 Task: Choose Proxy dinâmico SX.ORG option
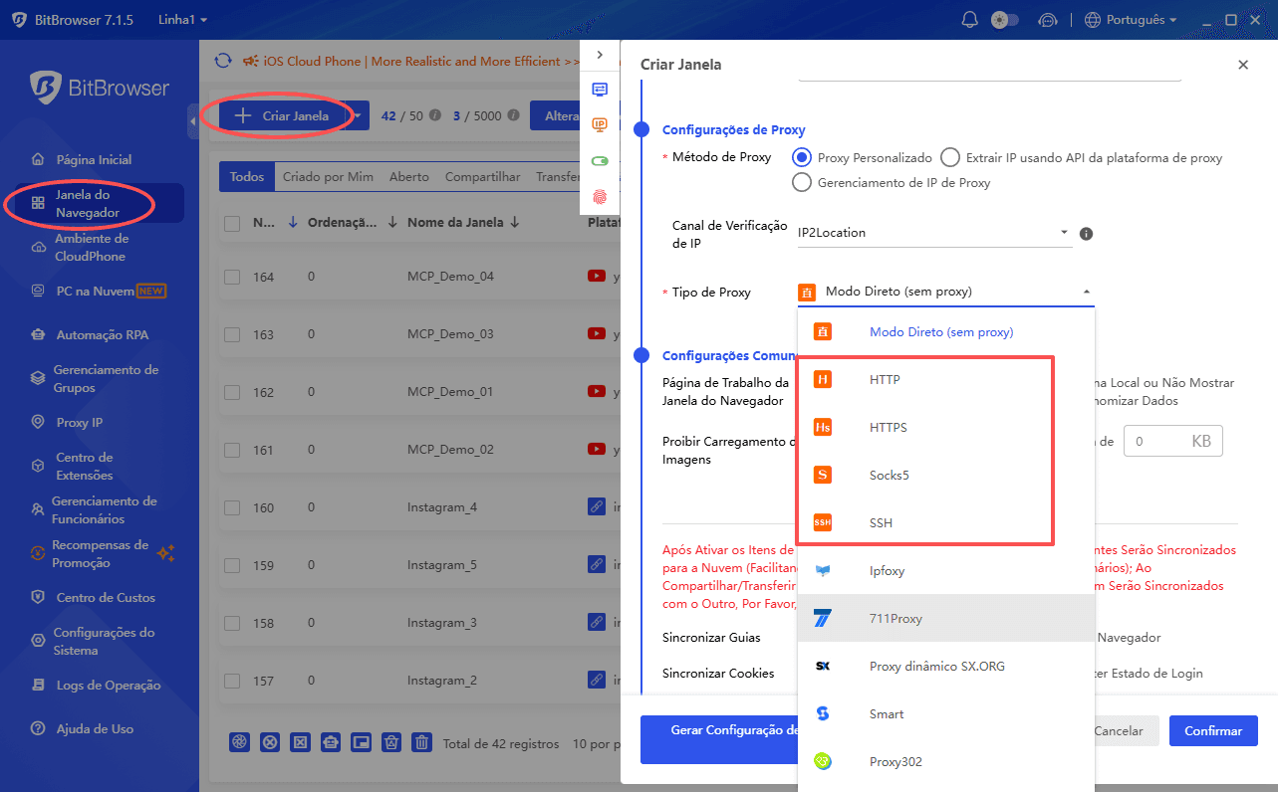[x=946, y=667]
